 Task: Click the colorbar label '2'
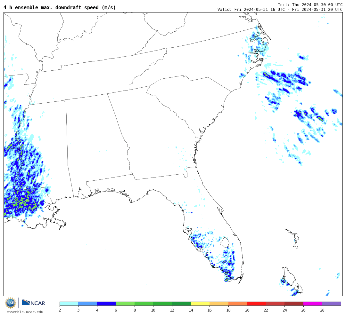pyautogui.click(x=60, y=310)
